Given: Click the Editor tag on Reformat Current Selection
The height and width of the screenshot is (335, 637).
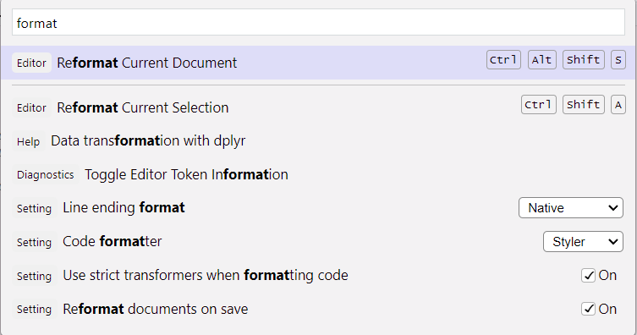Looking at the screenshot, I should pos(31,108).
